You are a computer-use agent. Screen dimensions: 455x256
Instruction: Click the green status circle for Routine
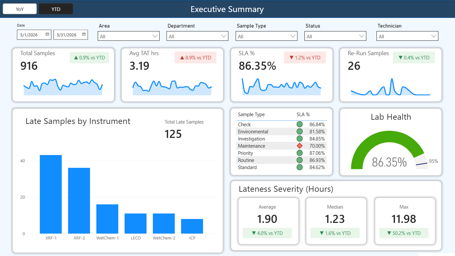[300, 160]
